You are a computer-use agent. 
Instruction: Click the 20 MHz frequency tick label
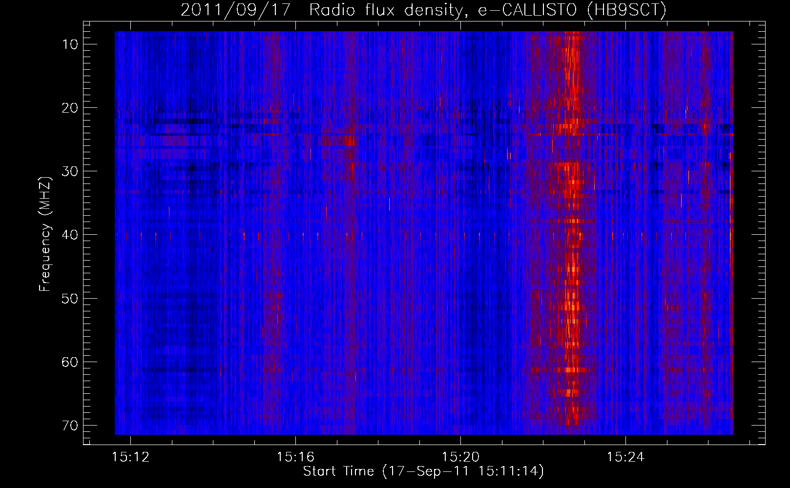70,108
